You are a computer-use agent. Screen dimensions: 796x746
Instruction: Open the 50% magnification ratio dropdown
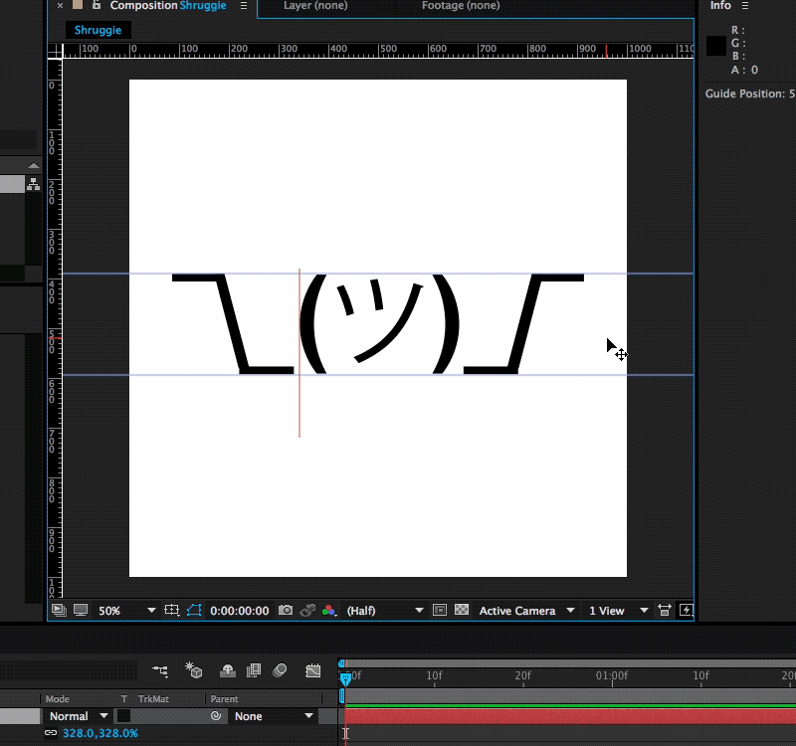126,611
